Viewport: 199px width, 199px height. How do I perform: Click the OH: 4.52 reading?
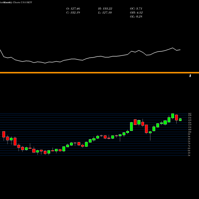coord(136,13)
